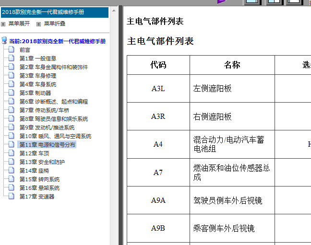Viewport: 311px width, 245px height.
Task: Click the page icon beside 第15章
Action: pos(12,179)
